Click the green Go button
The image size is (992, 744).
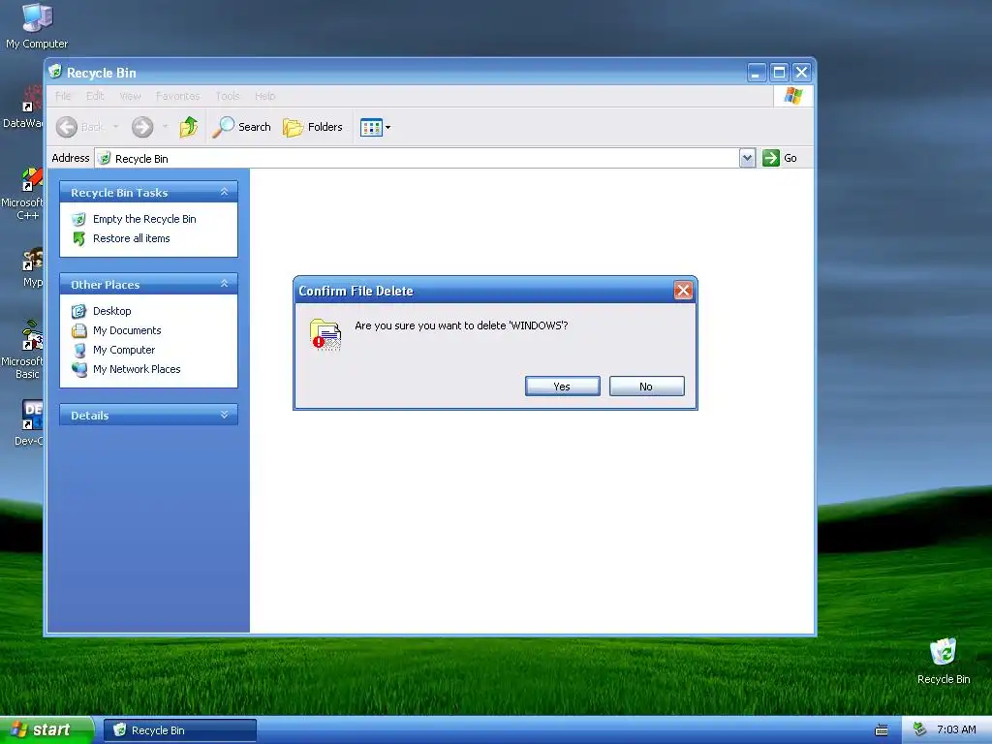tap(780, 158)
